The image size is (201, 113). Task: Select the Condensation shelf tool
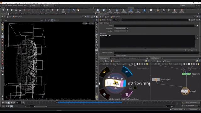pyautogui.click(x=151, y=11)
